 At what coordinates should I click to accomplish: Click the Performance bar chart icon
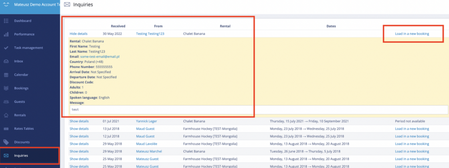[x=6, y=34]
